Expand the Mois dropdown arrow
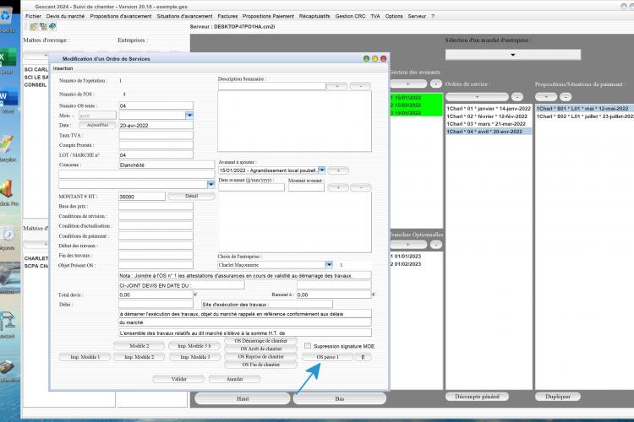 click(189, 116)
